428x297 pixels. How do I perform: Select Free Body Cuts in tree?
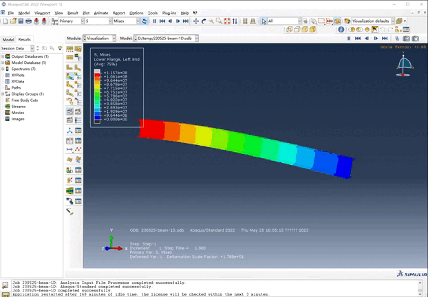click(x=24, y=100)
